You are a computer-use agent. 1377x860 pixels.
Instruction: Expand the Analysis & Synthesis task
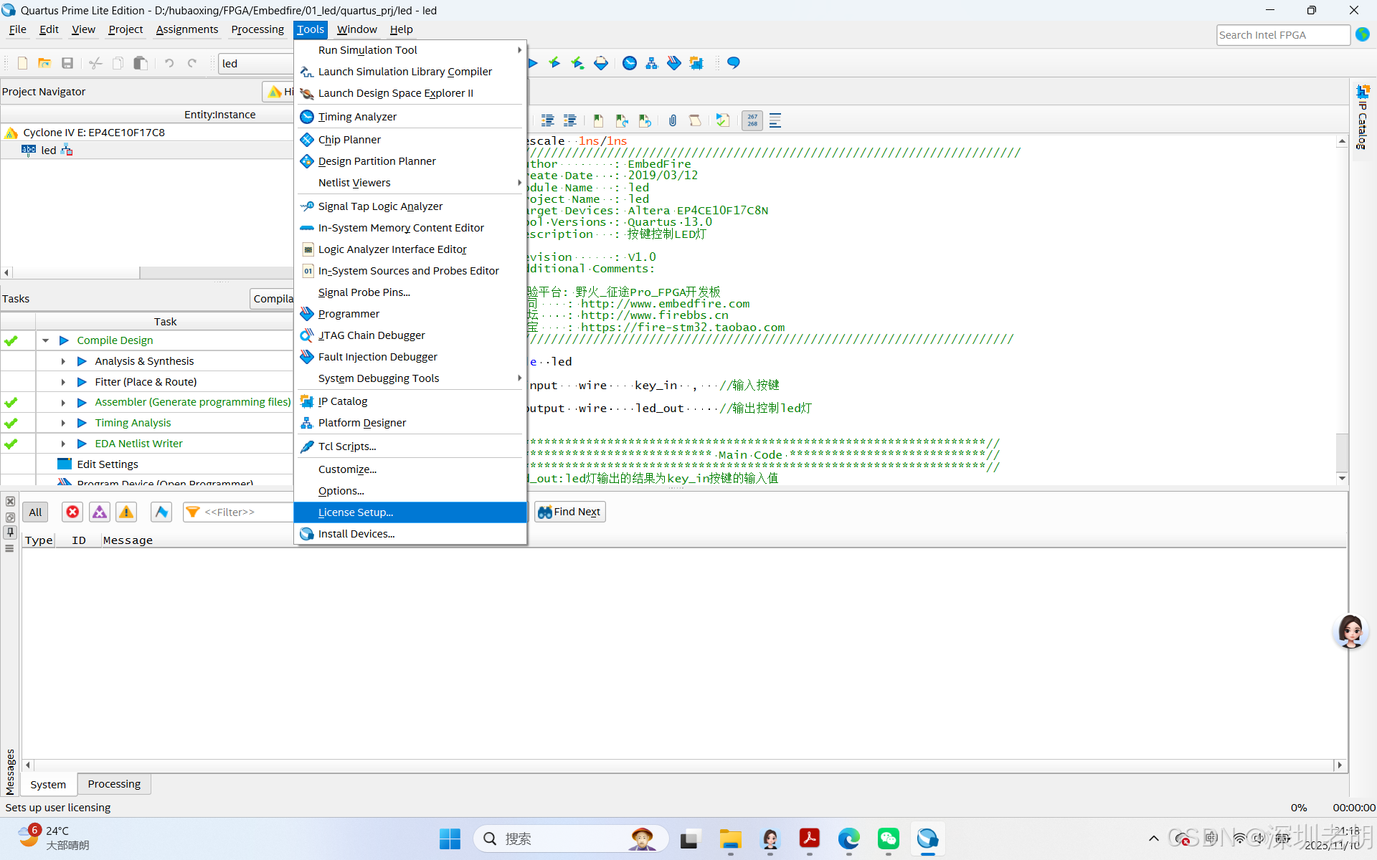tap(63, 360)
